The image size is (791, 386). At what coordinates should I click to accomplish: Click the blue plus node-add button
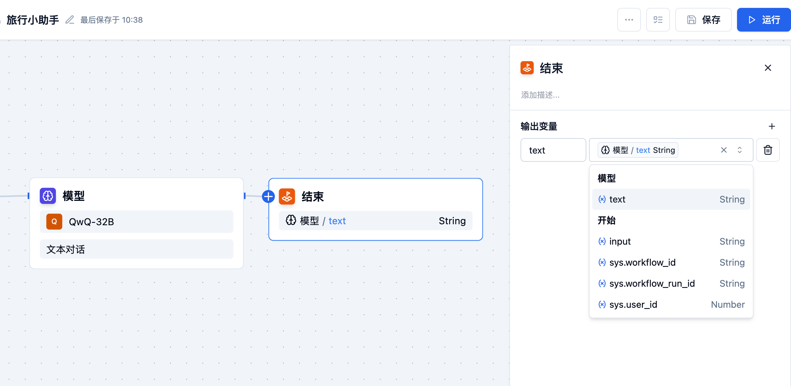click(268, 197)
